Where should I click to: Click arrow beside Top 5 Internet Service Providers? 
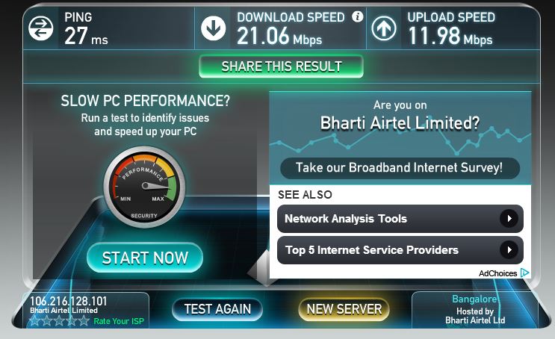coord(509,250)
